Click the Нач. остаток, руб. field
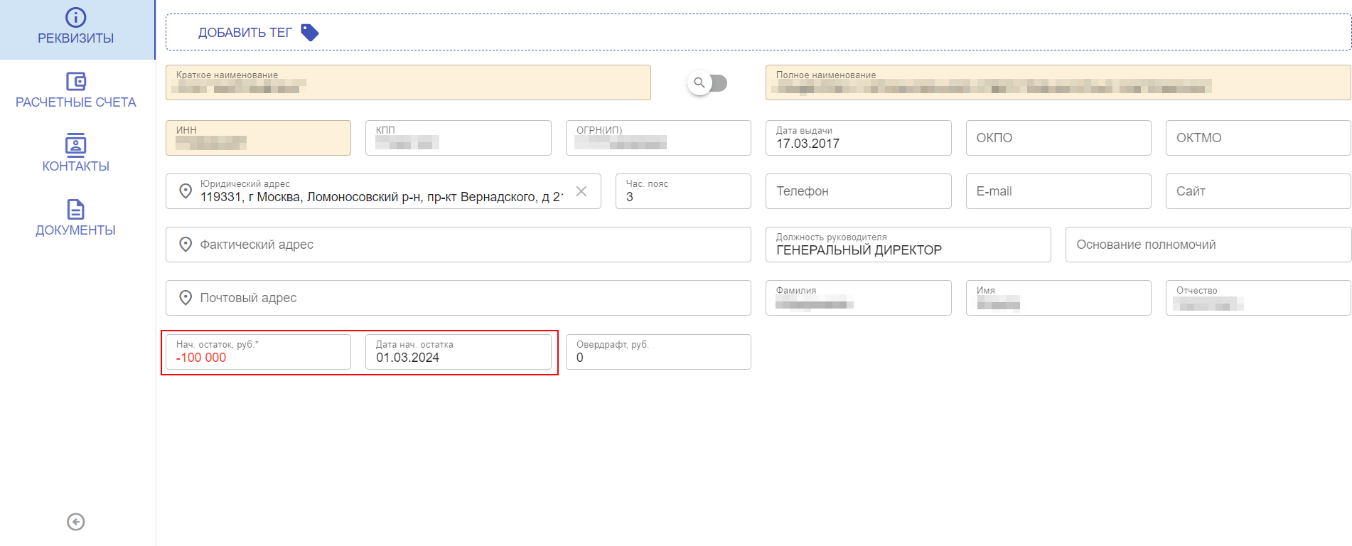 coord(258,353)
